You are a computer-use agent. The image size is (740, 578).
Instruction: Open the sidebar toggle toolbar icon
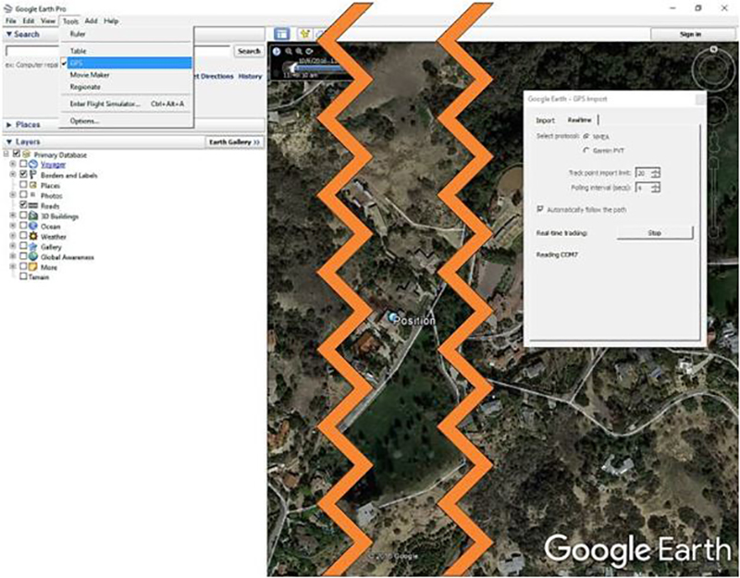point(282,35)
